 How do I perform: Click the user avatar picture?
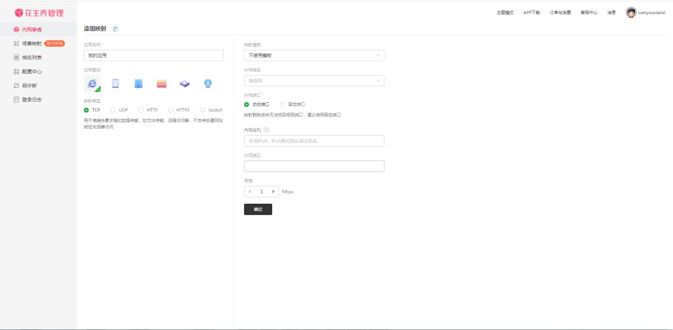631,12
